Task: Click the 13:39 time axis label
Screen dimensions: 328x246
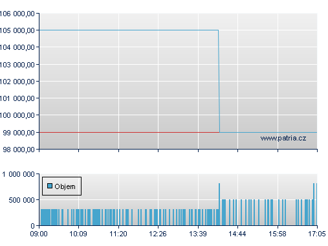Action: (x=198, y=234)
